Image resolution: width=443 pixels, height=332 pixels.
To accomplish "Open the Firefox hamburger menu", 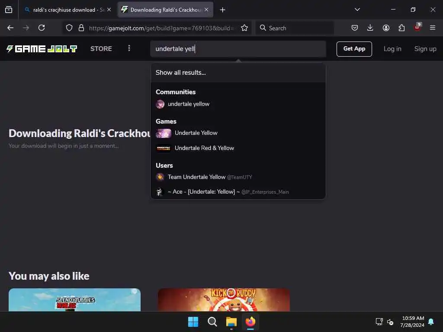I will pos(433,28).
